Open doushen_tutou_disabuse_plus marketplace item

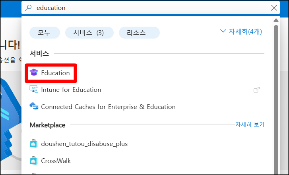tap(84, 144)
